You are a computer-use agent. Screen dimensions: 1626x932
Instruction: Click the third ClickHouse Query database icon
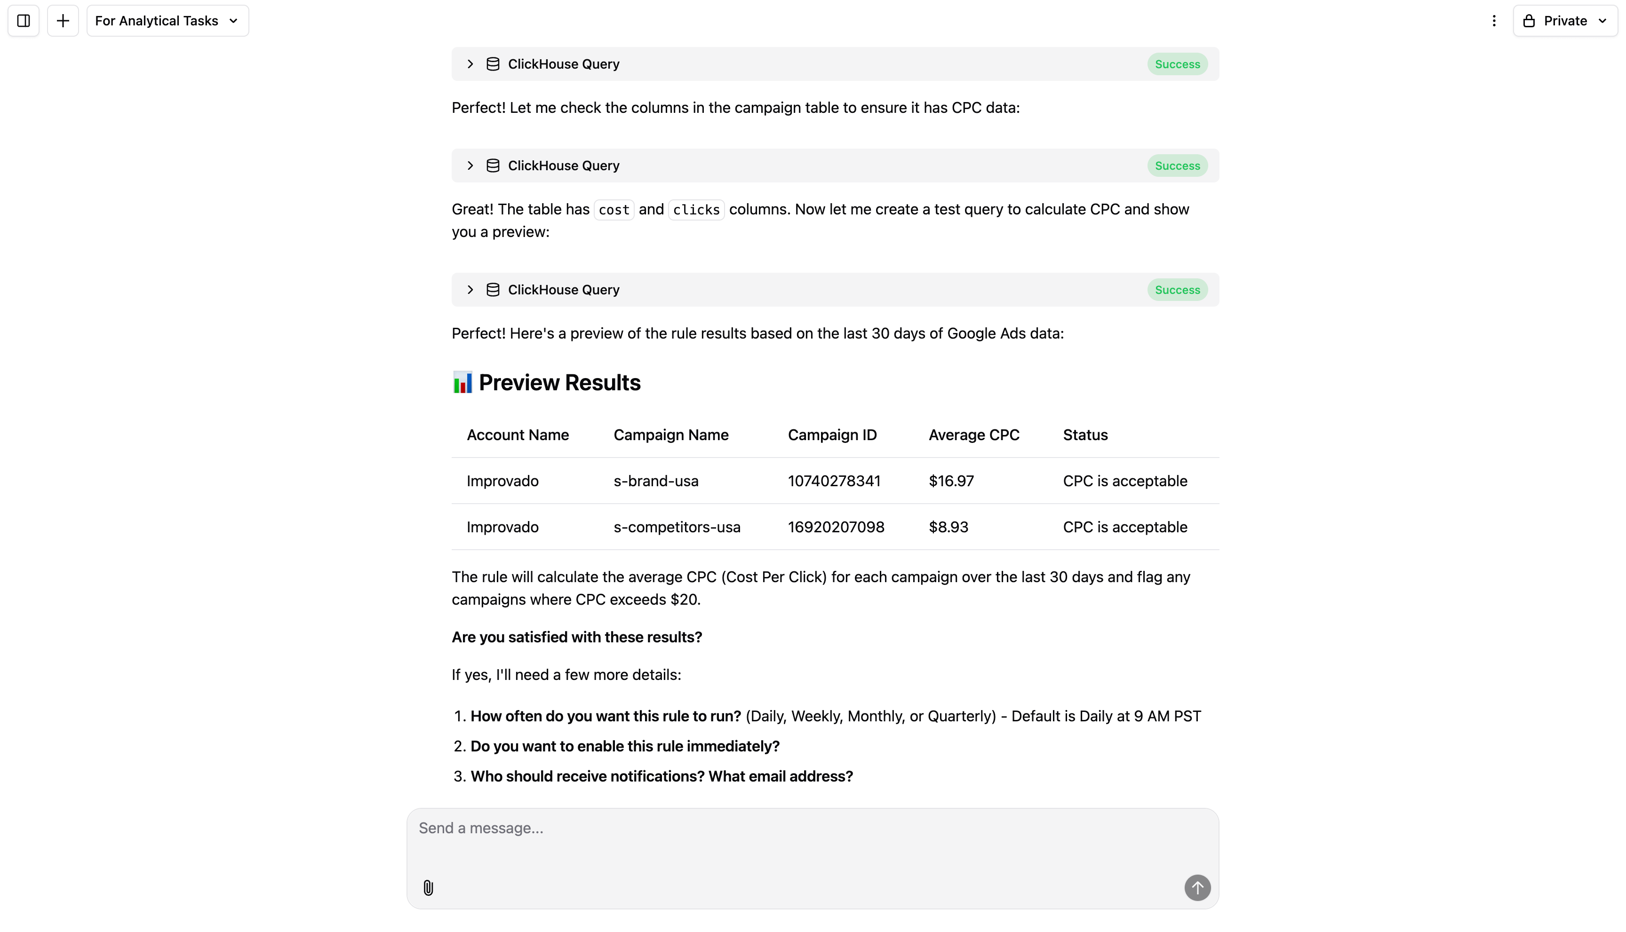tap(493, 290)
